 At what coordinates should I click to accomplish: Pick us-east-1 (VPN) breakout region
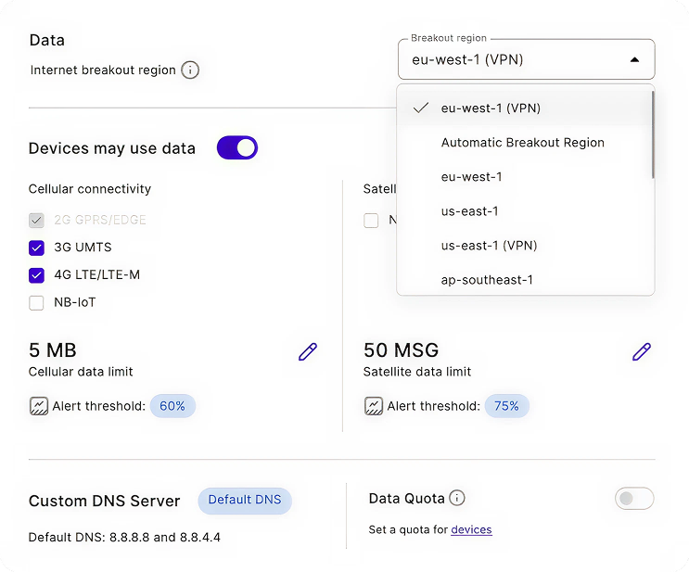click(489, 246)
